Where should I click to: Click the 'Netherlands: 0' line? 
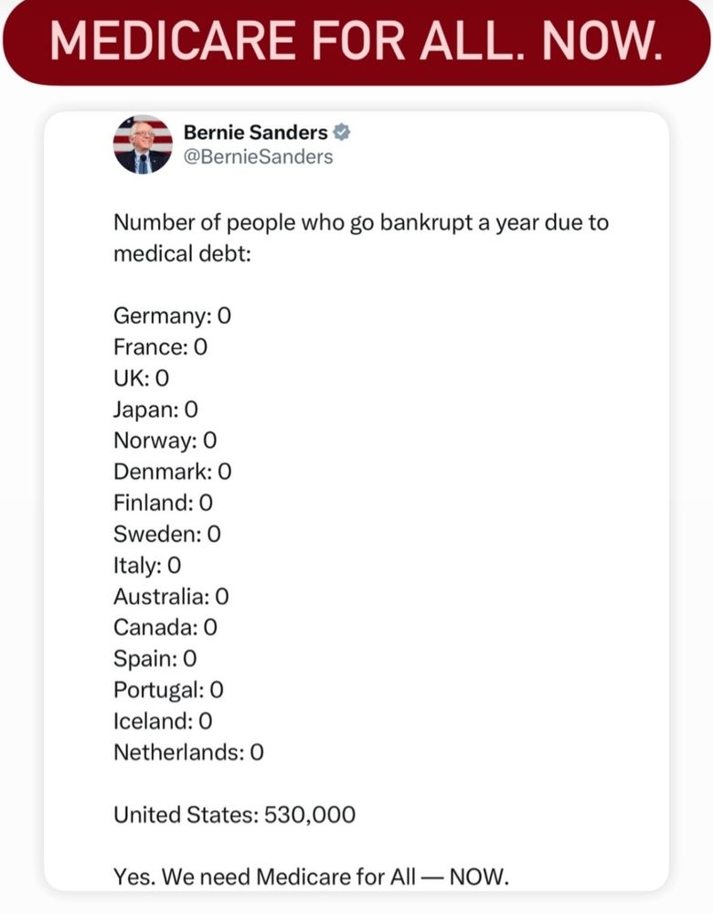188,751
